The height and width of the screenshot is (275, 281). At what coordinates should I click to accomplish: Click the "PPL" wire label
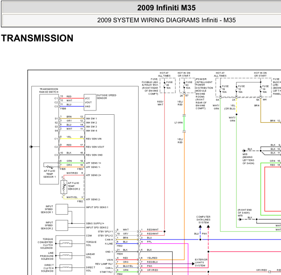[x=149, y=242]
